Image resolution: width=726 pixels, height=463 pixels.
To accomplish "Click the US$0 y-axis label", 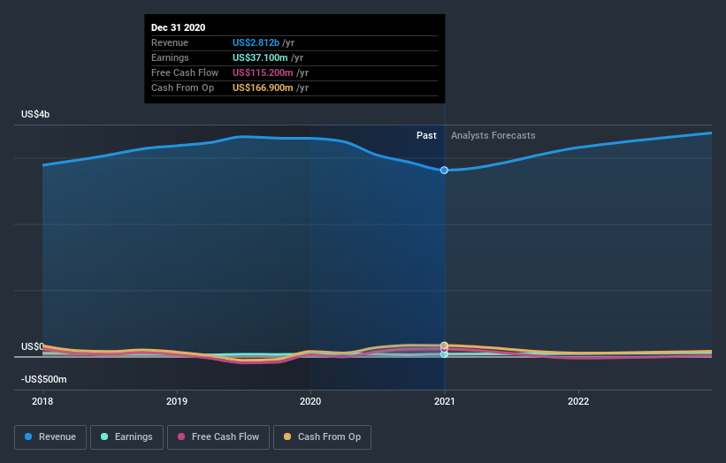I will tap(32, 346).
